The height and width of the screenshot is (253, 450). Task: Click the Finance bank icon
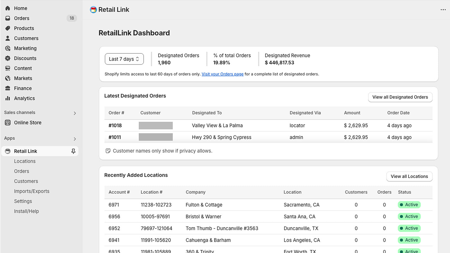point(8,88)
